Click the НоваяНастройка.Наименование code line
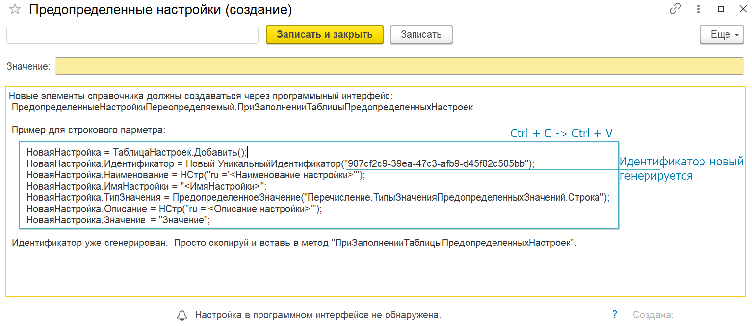This screenshot has height=326, width=752. [x=196, y=175]
